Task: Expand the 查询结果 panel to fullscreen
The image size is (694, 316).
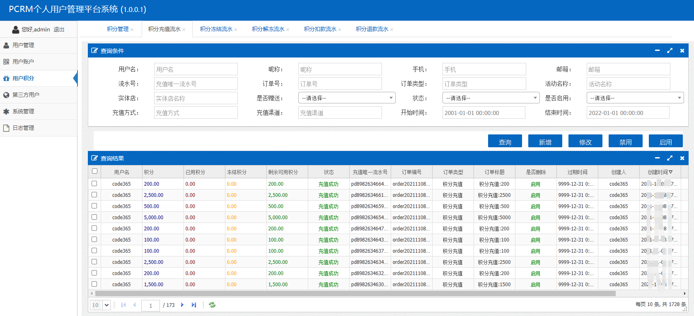Action: 670,158
